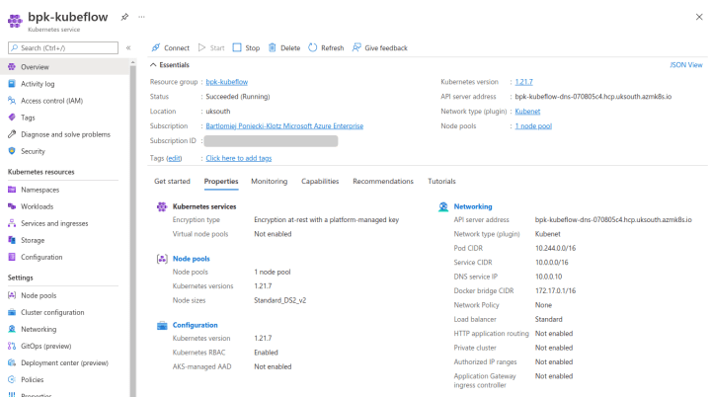This screenshot has height=397, width=711.
Task: Select node size Standard_DS2_v2 text
Action: tap(279, 300)
